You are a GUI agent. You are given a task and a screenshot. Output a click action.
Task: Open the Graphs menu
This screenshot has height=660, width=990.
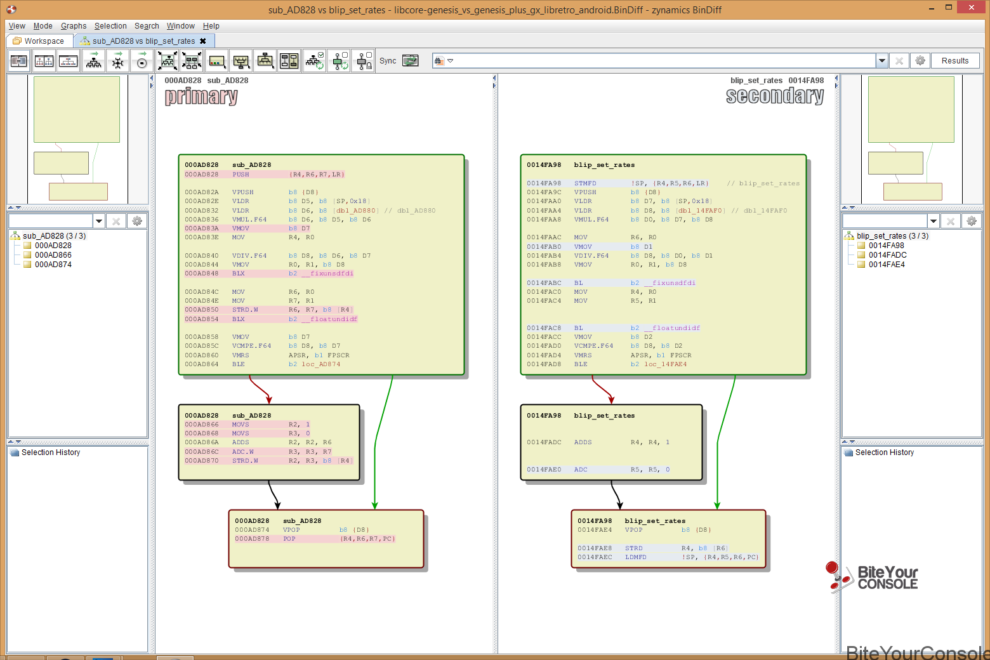[x=74, y=26]
